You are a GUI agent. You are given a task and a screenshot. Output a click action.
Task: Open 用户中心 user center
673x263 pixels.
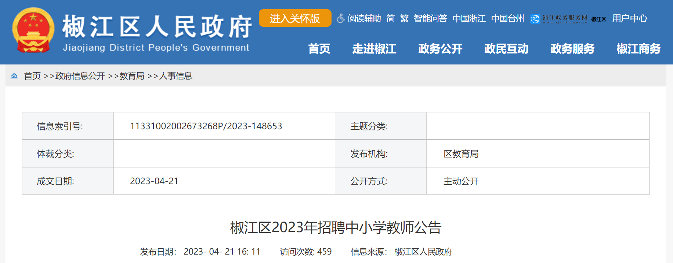pyautogui.click(x=630, y=18)
